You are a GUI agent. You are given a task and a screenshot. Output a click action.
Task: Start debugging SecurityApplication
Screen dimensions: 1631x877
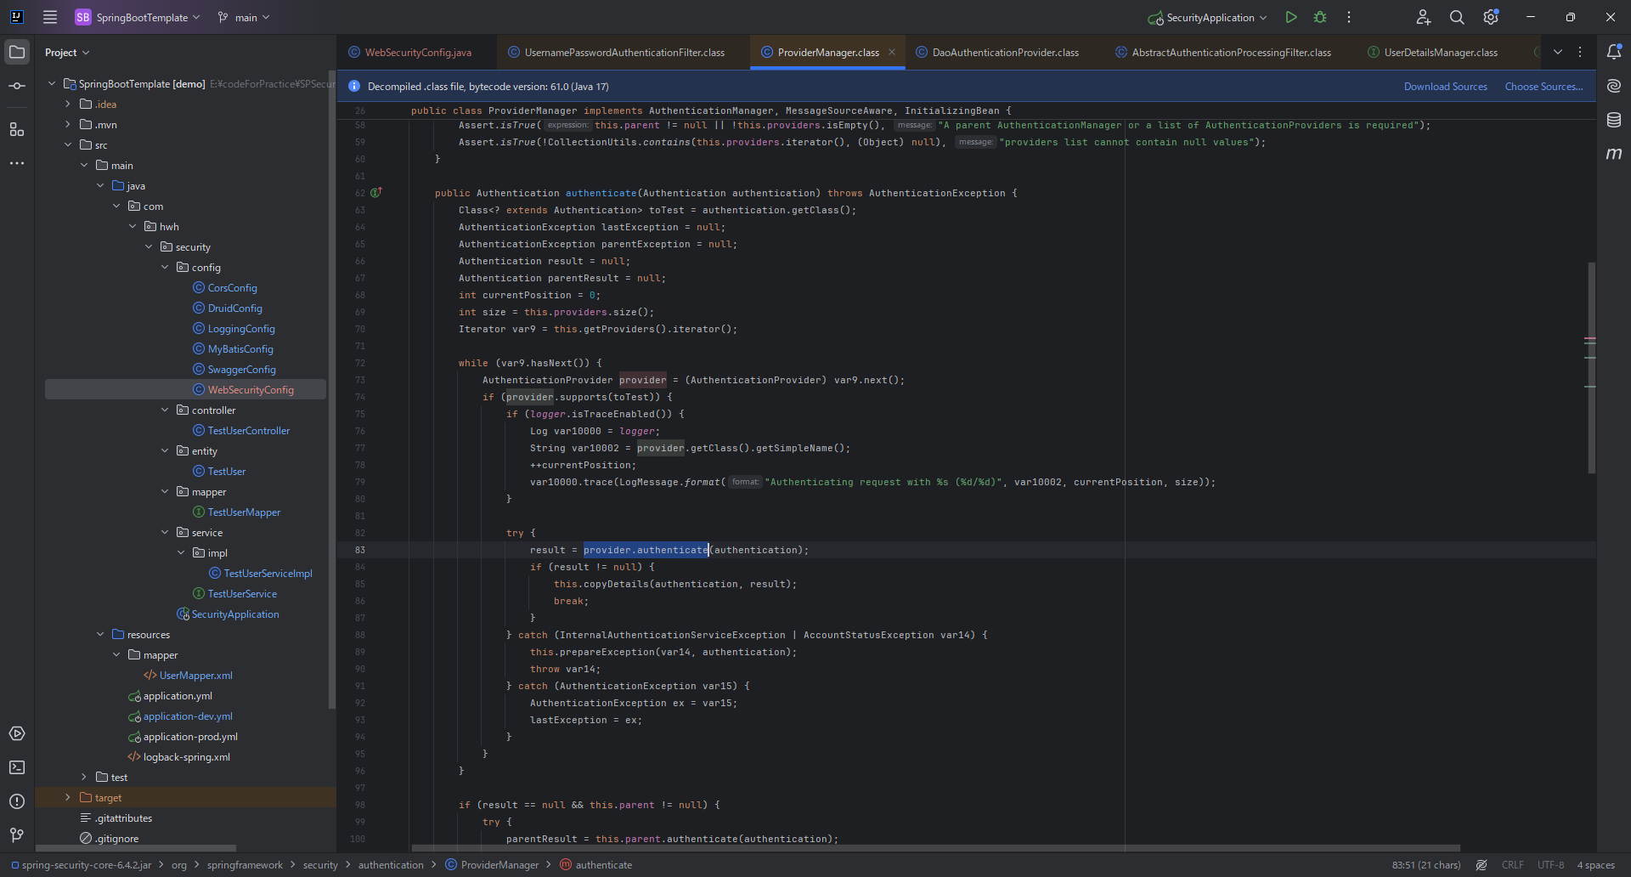coord(1320,17)
